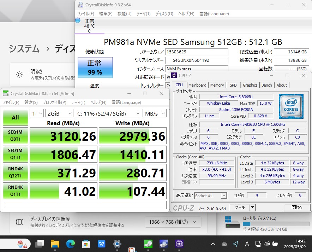The image size is (312, 252).
Task: Open the blue W app on the taskbar
Action: point(102,244)
